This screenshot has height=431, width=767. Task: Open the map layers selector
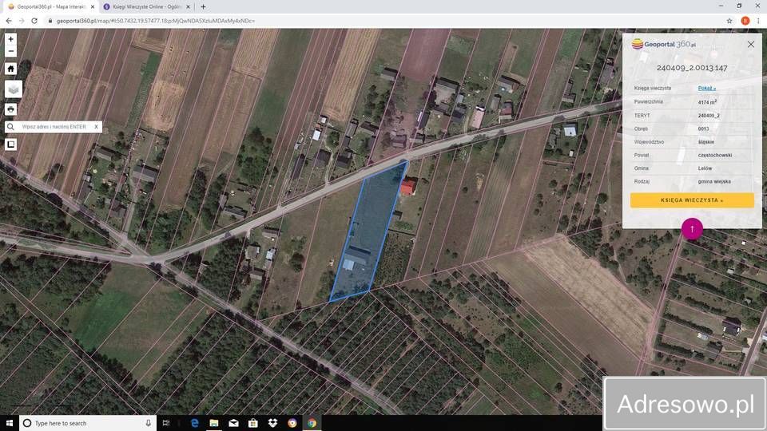(14, 89)
